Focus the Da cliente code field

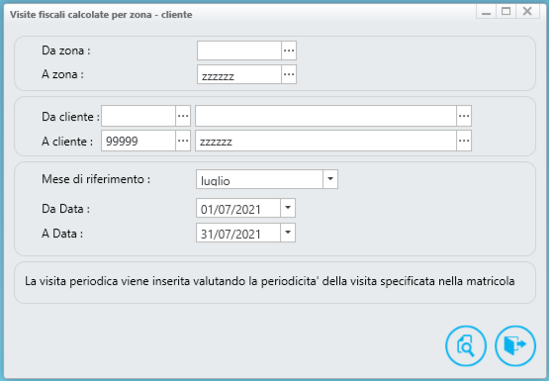click(x=138, y=116)
